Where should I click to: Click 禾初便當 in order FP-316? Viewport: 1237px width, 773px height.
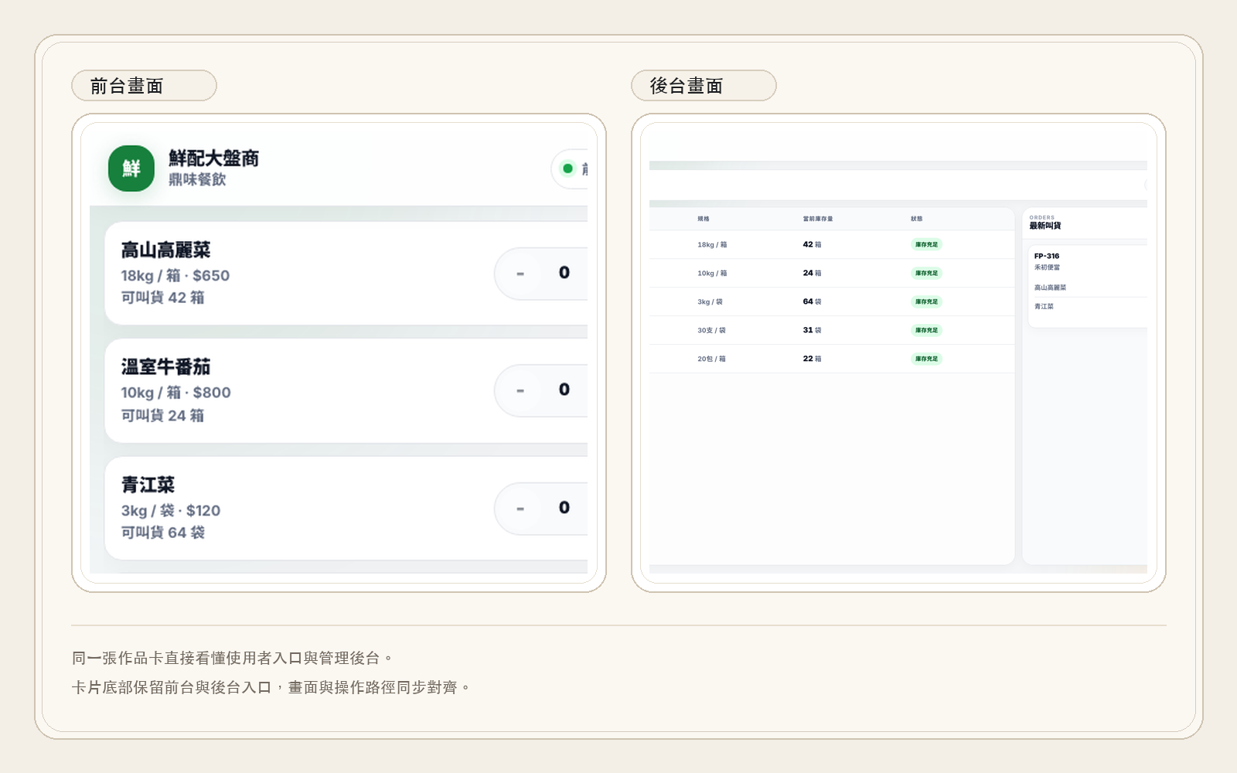[x=1047, y=267]
